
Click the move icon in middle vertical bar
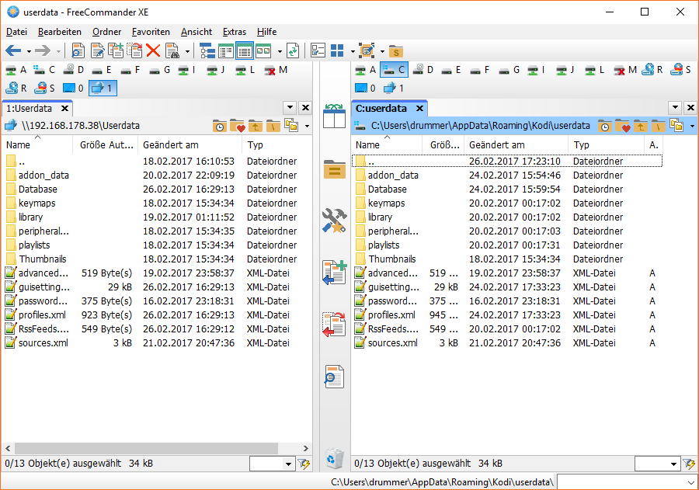[334, 324]
